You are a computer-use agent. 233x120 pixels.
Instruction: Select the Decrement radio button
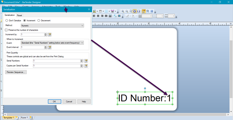click(39, 21)
